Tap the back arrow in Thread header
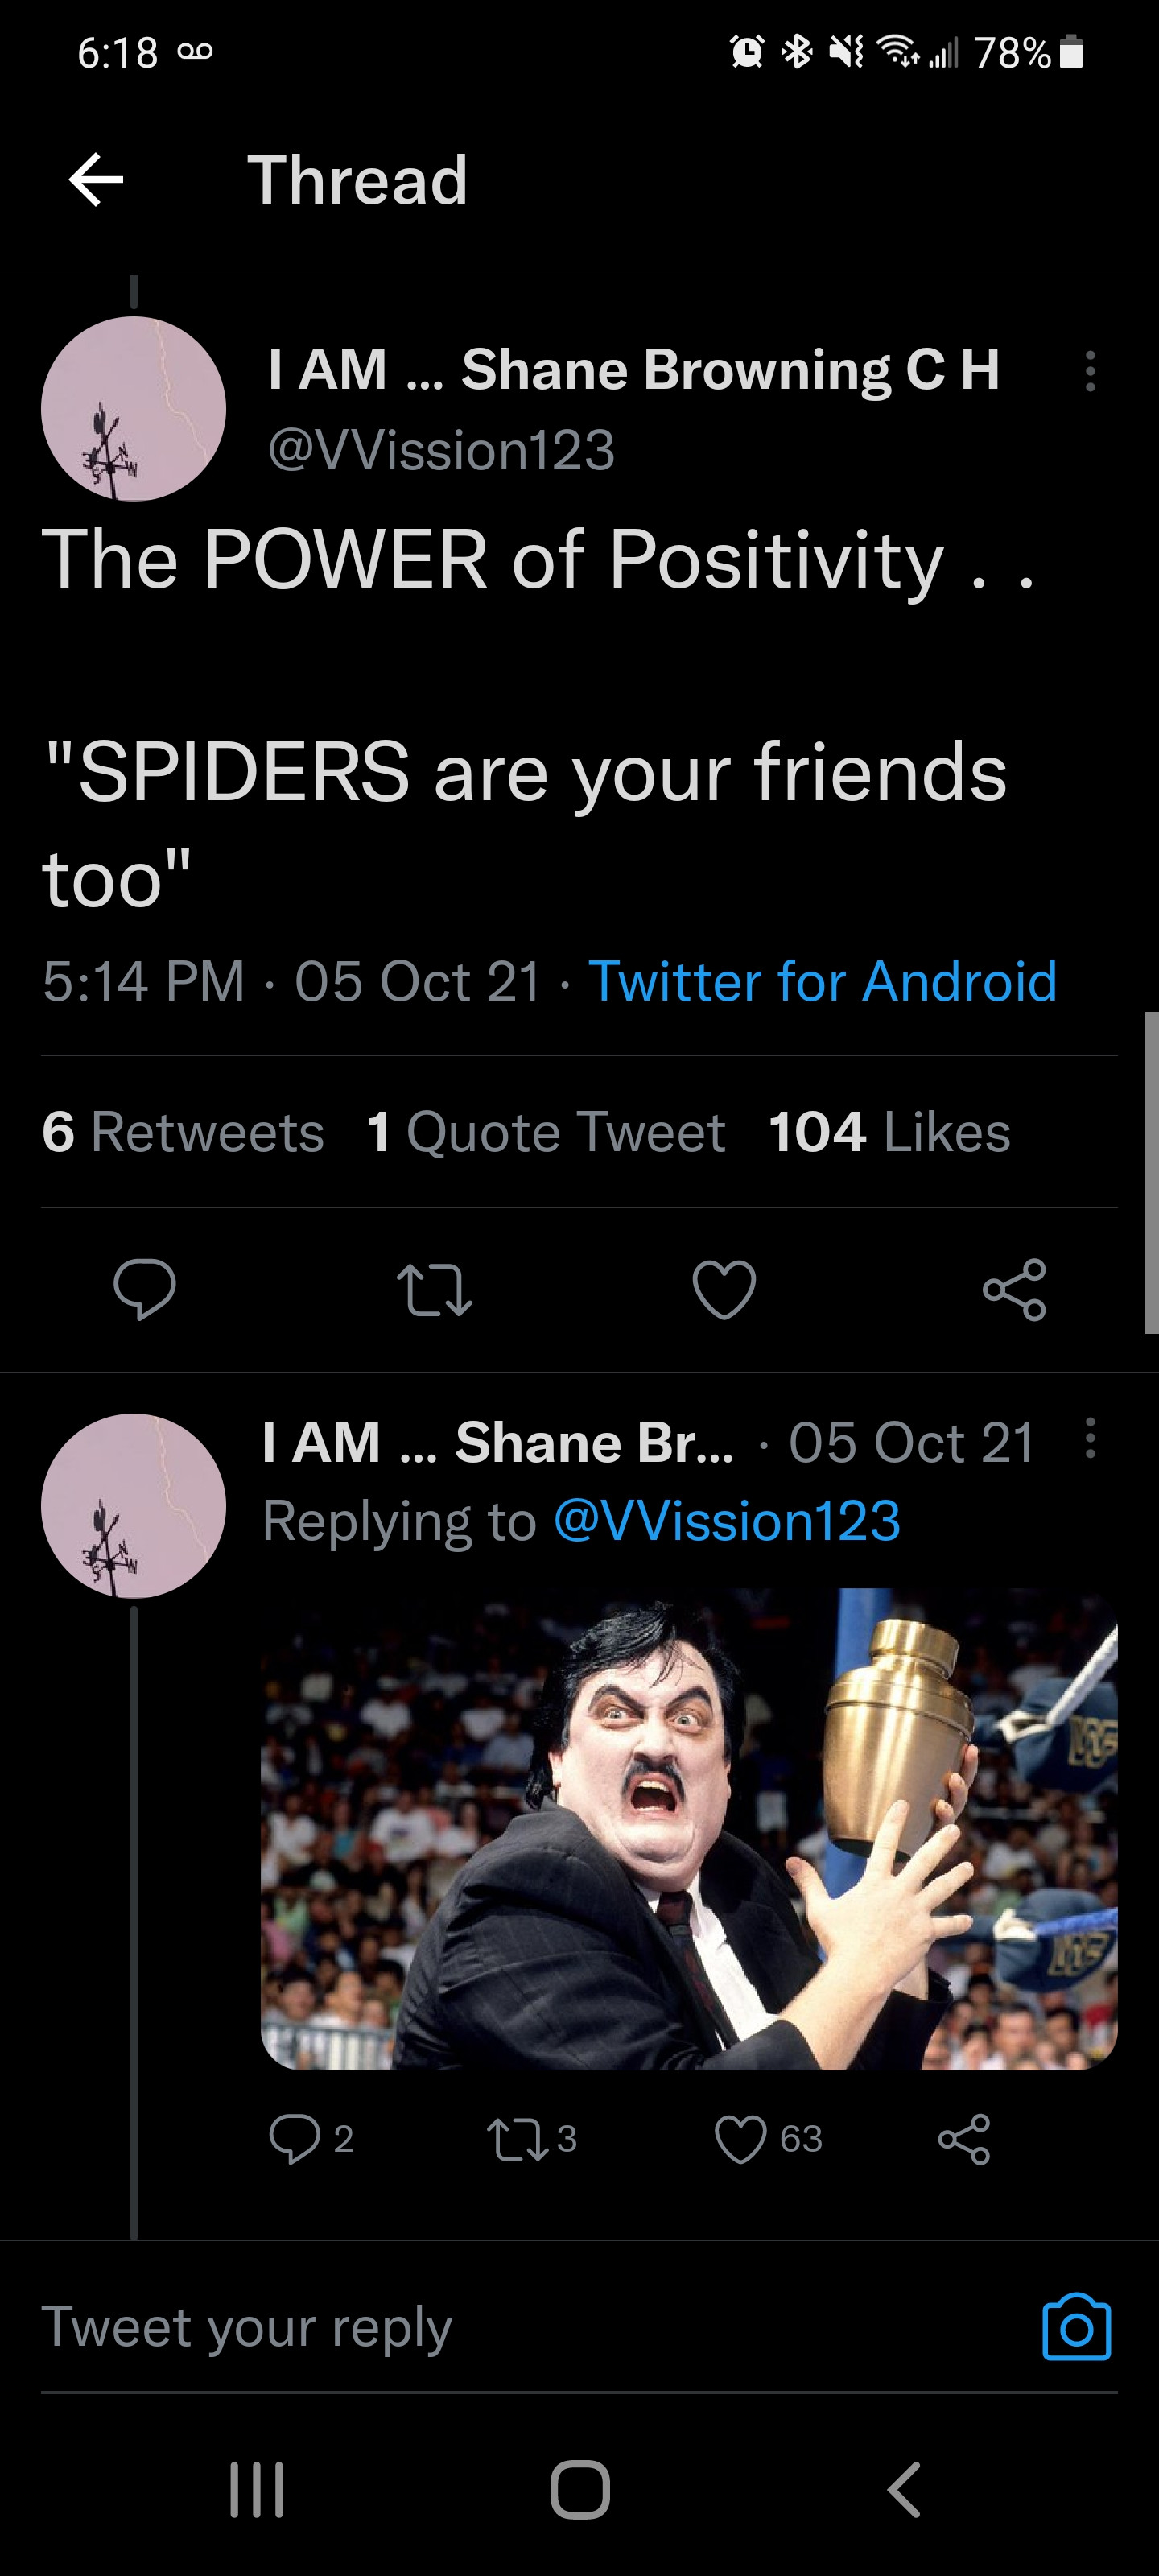 pyautogui.click(x=96, y=180)
